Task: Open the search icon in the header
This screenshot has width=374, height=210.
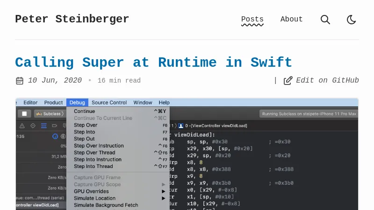Action: click(x=325, y=20)
